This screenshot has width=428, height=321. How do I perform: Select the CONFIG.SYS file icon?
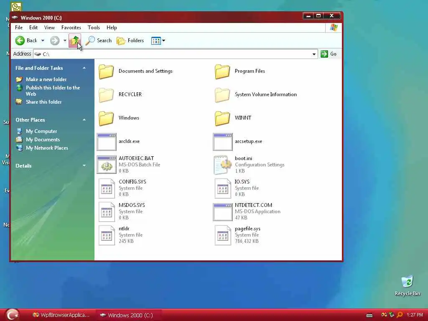107,188
